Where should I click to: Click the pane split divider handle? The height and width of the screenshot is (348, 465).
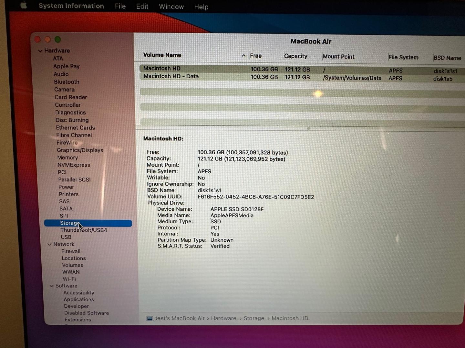(309, 128)
